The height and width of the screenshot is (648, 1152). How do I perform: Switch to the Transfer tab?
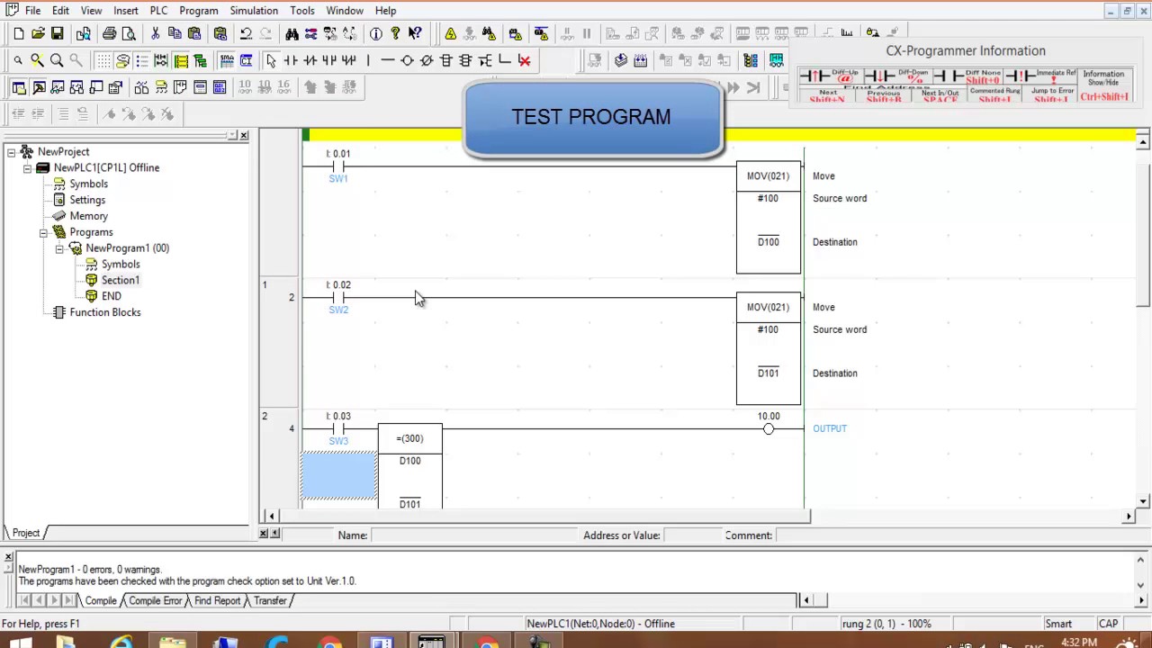click(270, 601)
